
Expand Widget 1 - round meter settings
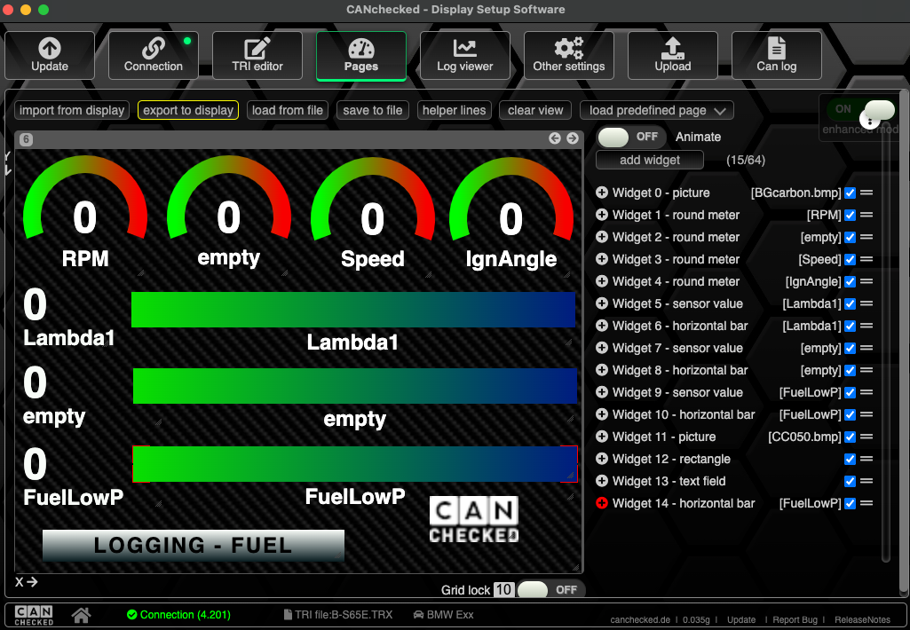pyautogui.click(x=602, y=214)
